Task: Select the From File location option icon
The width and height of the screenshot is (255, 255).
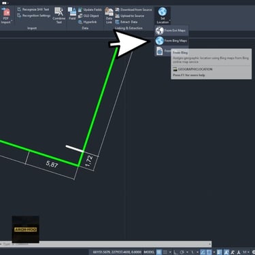Action: coord(160,51)
